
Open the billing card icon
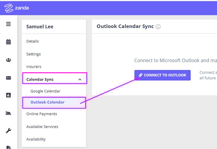tap(8, 77)
